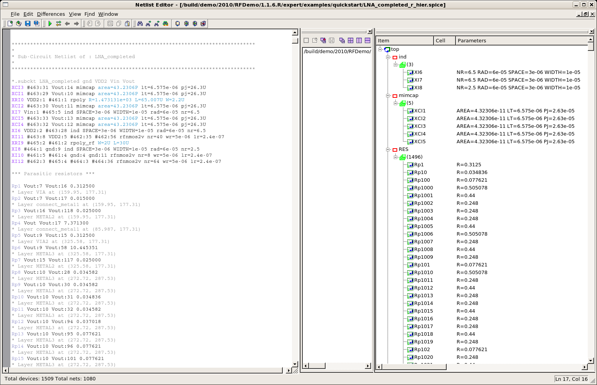Collapse the RES tree node
The width and height of the screenshot is (597, 385).
(388, 149)
